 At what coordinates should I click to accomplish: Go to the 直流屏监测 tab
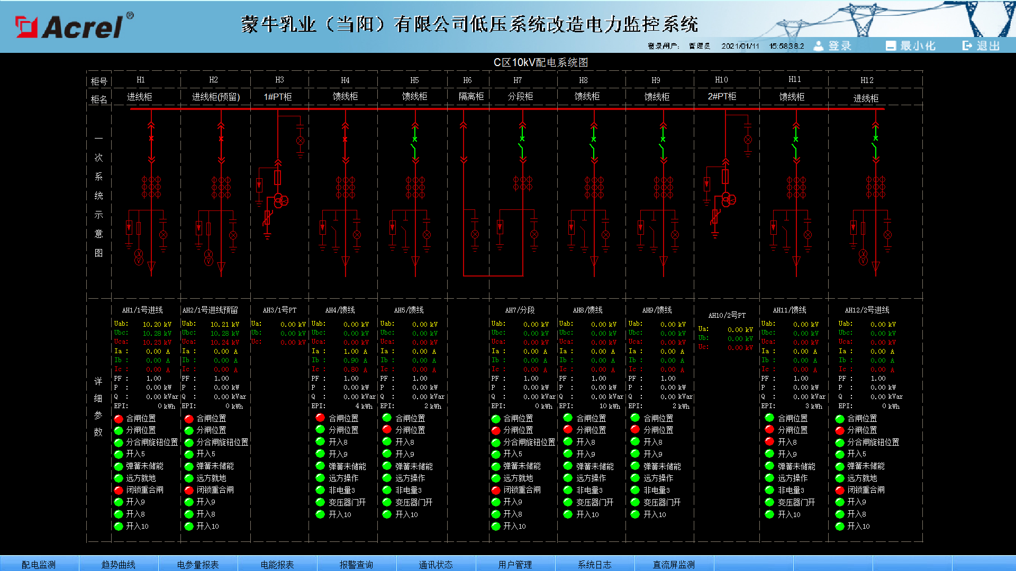pyautogui.click(x=673, y=564)
